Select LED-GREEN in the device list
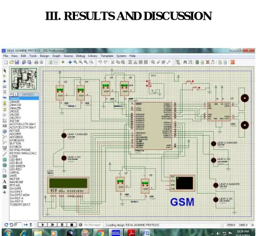 pyautogui.click(x=17, y=166)
